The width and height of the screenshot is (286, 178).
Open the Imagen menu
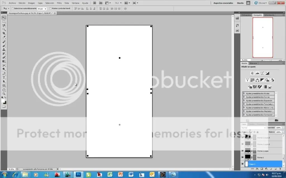pos(31,3)
